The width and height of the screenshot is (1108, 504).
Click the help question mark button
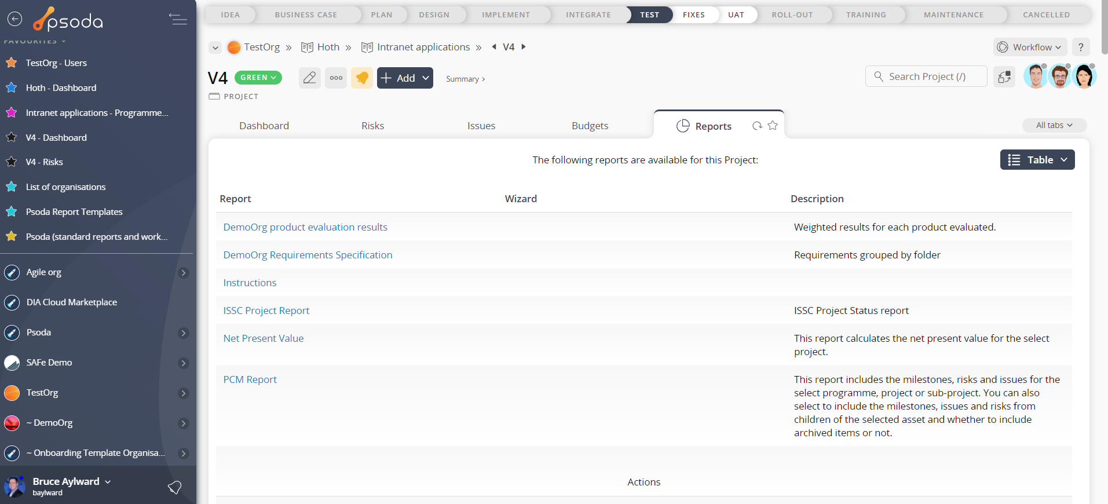pos(1081,47)
